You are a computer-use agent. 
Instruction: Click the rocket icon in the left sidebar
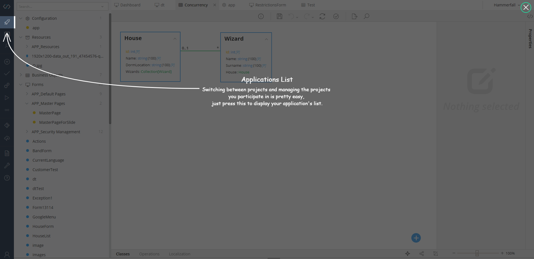click(7, 22)
